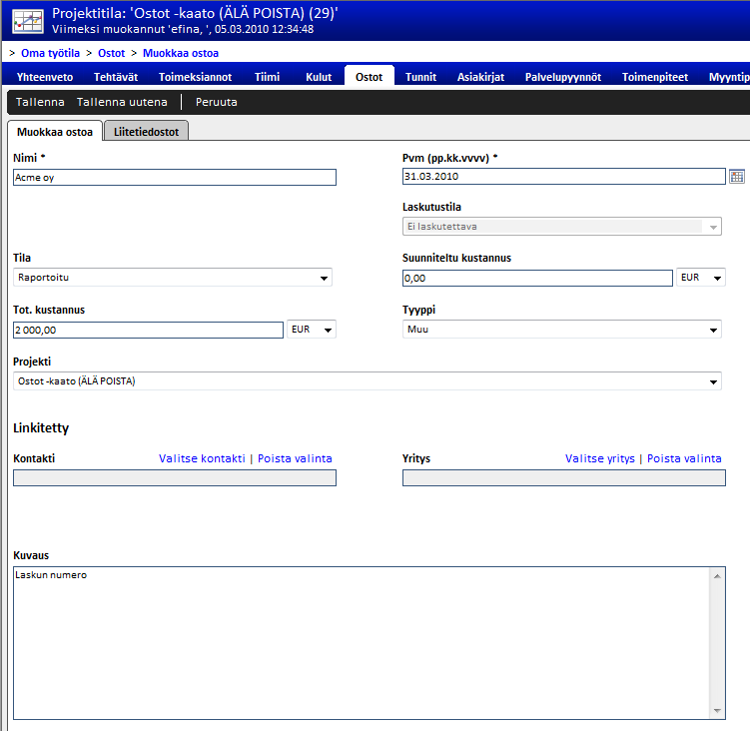Switch to the Liitetiedostot sub-tab

point(147,131)
